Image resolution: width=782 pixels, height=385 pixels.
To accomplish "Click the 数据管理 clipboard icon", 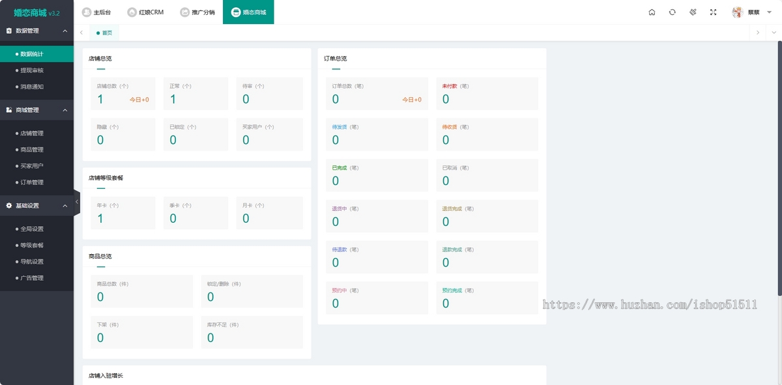I will point(9,31).
